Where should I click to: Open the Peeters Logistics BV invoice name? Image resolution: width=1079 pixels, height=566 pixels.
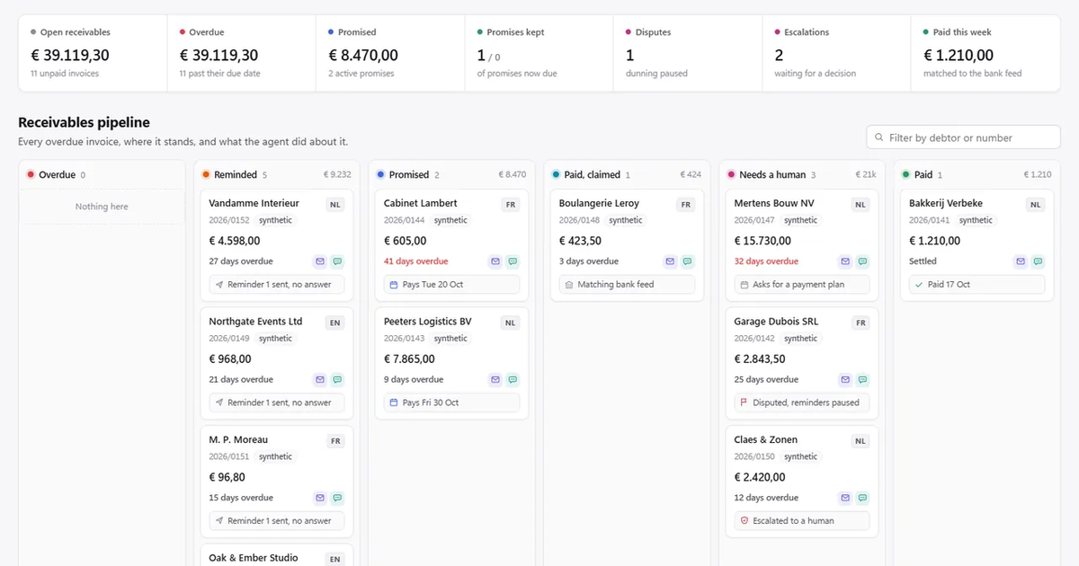(427, 322)
